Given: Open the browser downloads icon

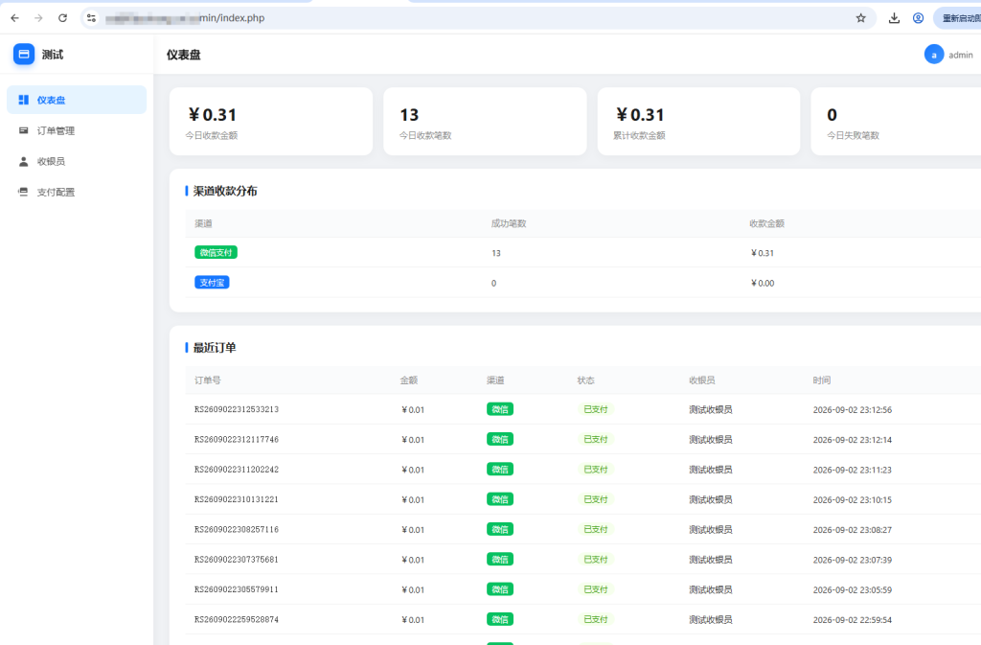Looking at the screenshot, I should (894, 18).
